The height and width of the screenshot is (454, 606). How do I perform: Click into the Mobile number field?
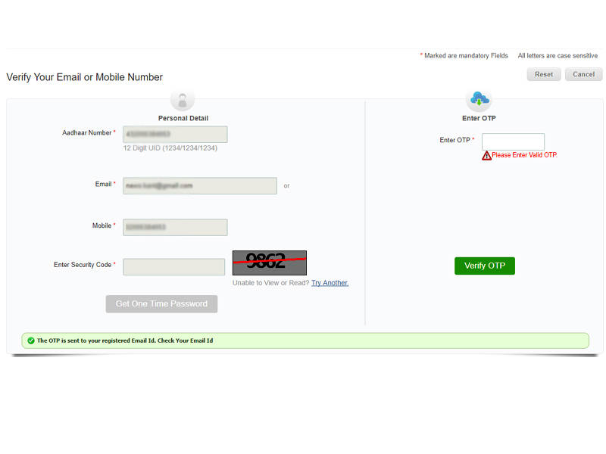point(175,227)
